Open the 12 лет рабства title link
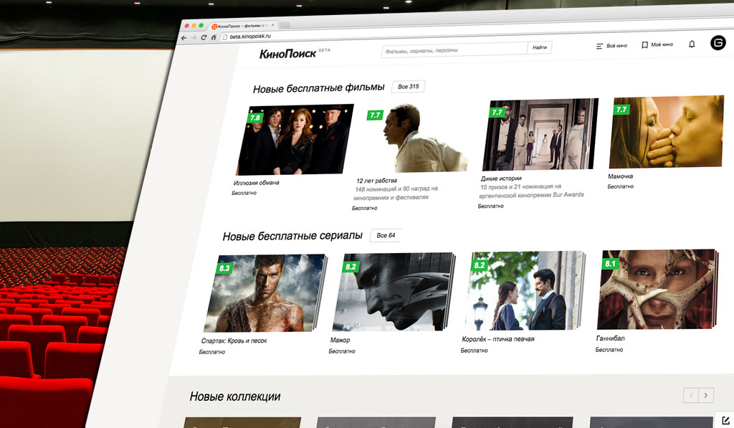The height and width of the screenshot is (428, 734). pos(376,181)
